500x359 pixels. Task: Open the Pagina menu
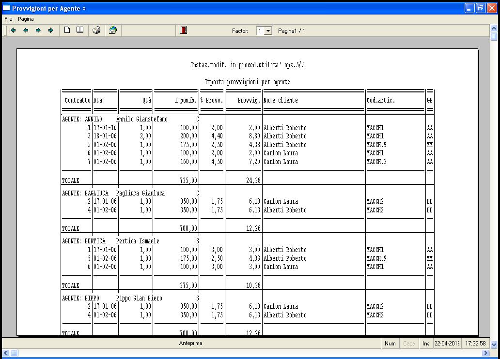tap(26, 19)
